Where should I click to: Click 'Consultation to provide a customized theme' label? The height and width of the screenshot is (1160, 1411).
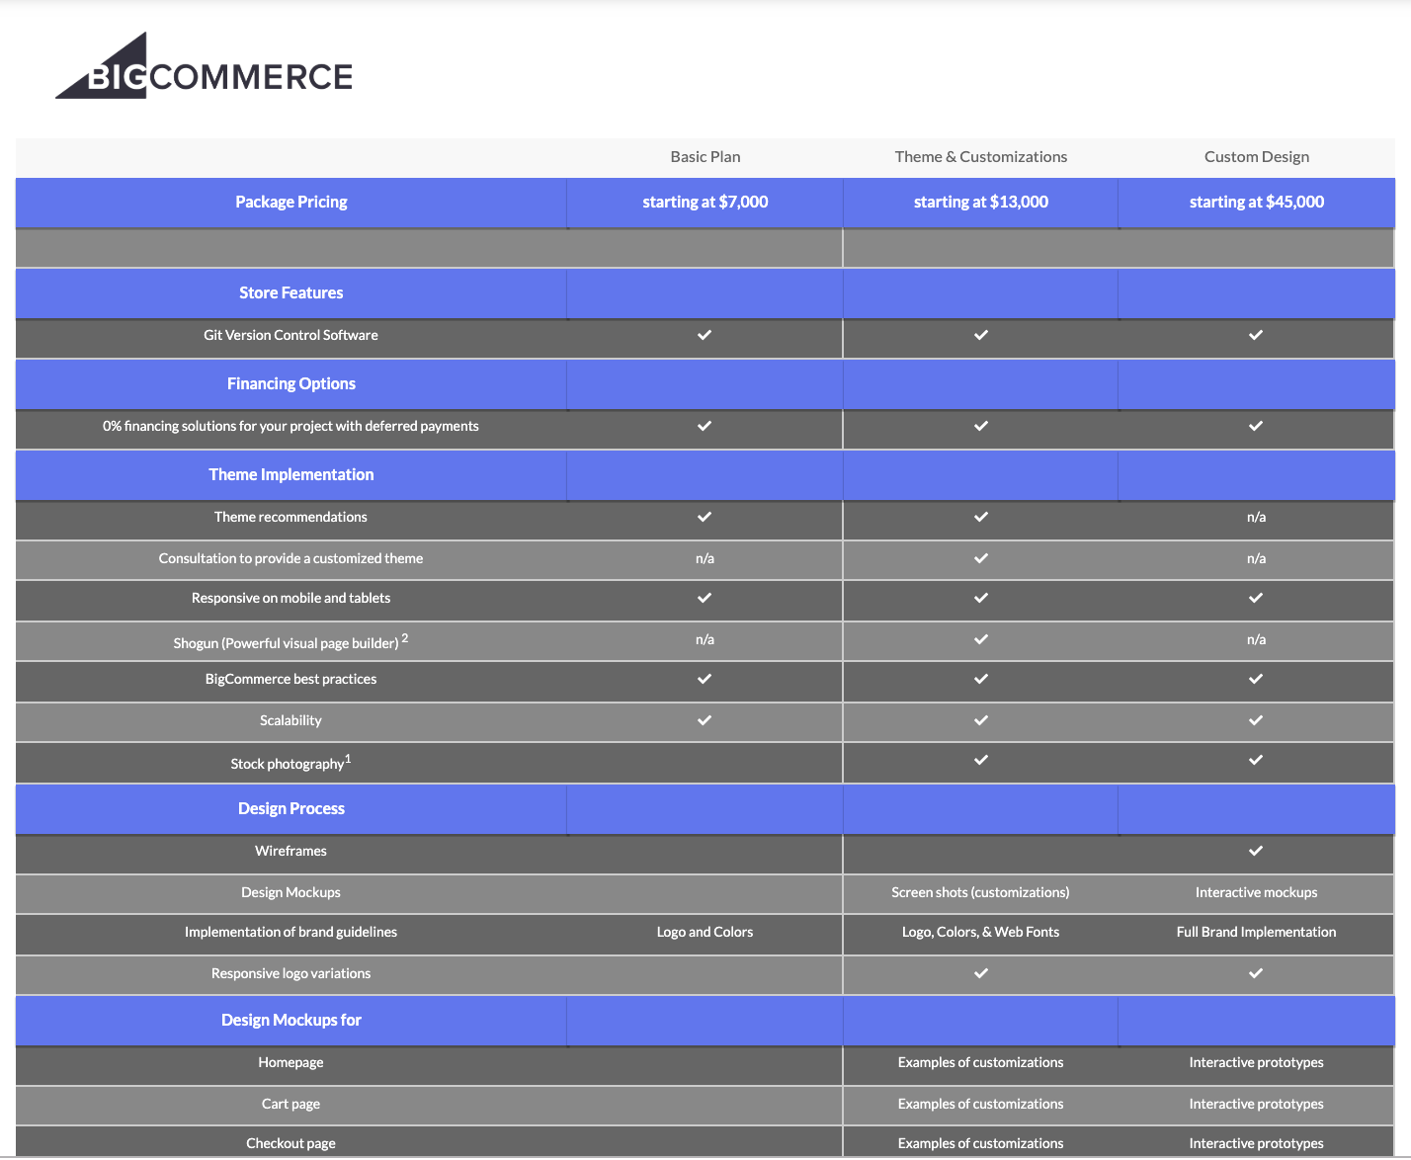[291, 558]
